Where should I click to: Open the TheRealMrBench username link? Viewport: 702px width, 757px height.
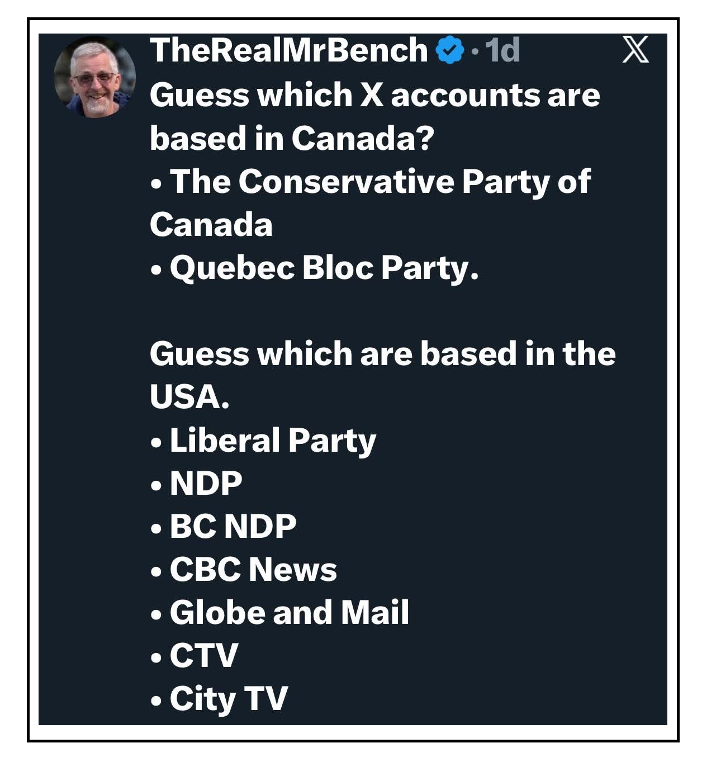(288, 50)
